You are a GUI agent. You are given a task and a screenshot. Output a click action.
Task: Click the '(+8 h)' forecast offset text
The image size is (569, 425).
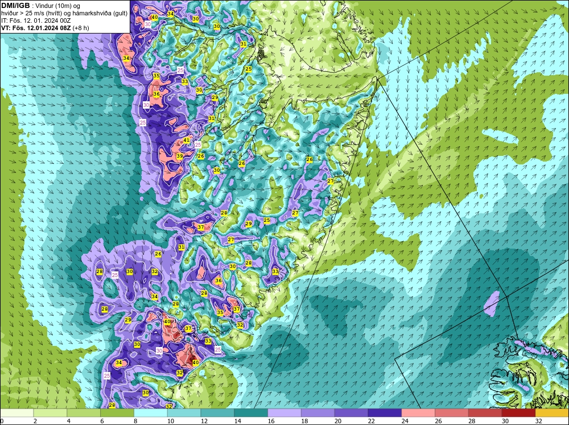point(81,27)
